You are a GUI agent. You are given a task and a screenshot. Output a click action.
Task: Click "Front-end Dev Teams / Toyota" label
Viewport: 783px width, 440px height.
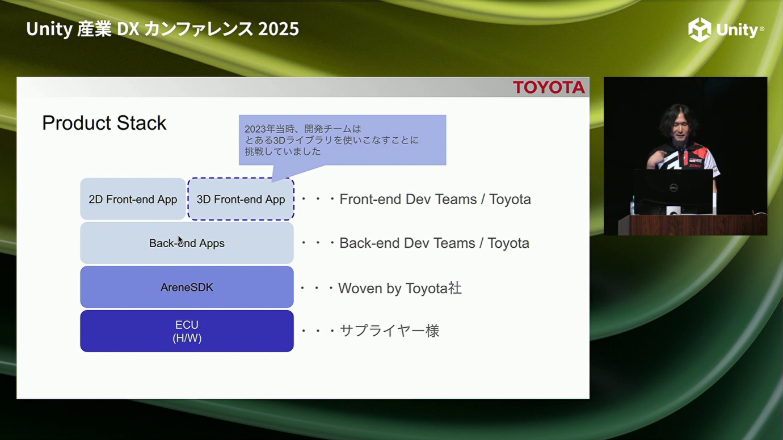tap(435, 200)
